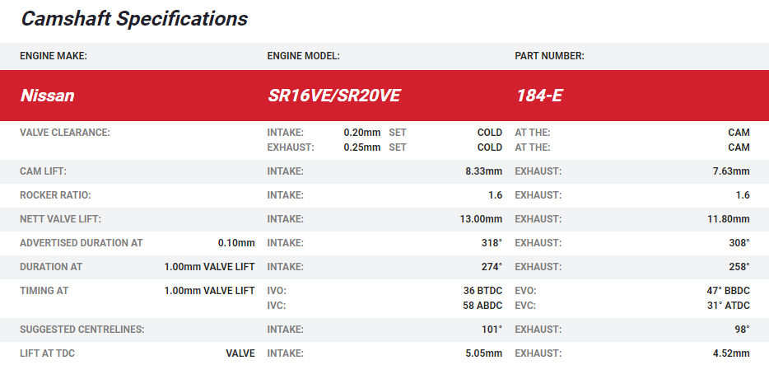
Task: Click the 8.33mm intake cam lift value
Action: click(483, 171)
